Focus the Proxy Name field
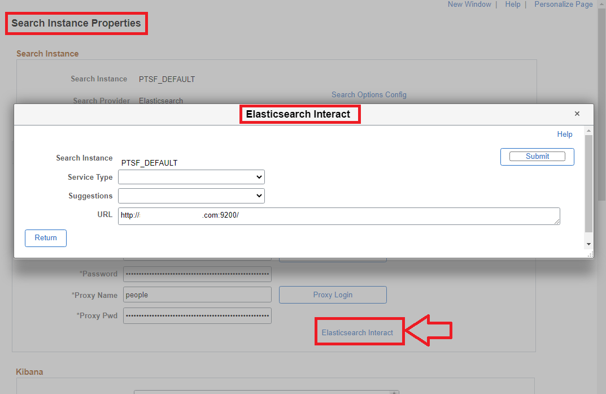 [x=197, y=295]
